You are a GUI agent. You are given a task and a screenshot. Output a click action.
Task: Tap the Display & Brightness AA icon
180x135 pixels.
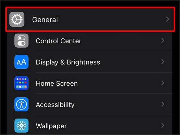pos(21,62)
